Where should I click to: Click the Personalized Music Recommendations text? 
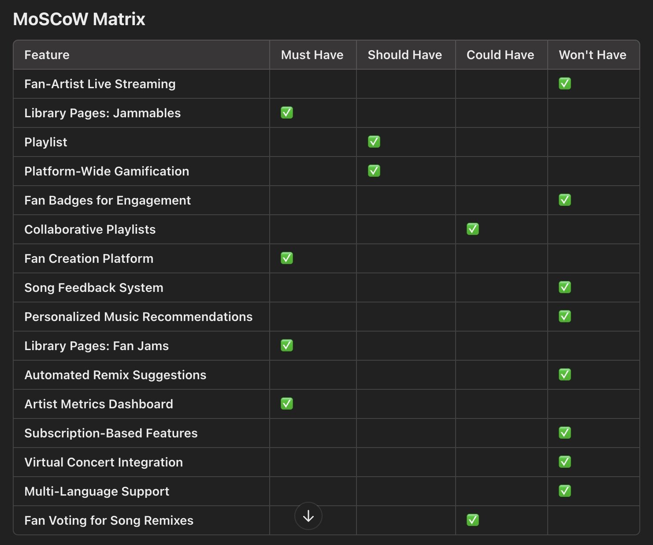pos(138,317)
